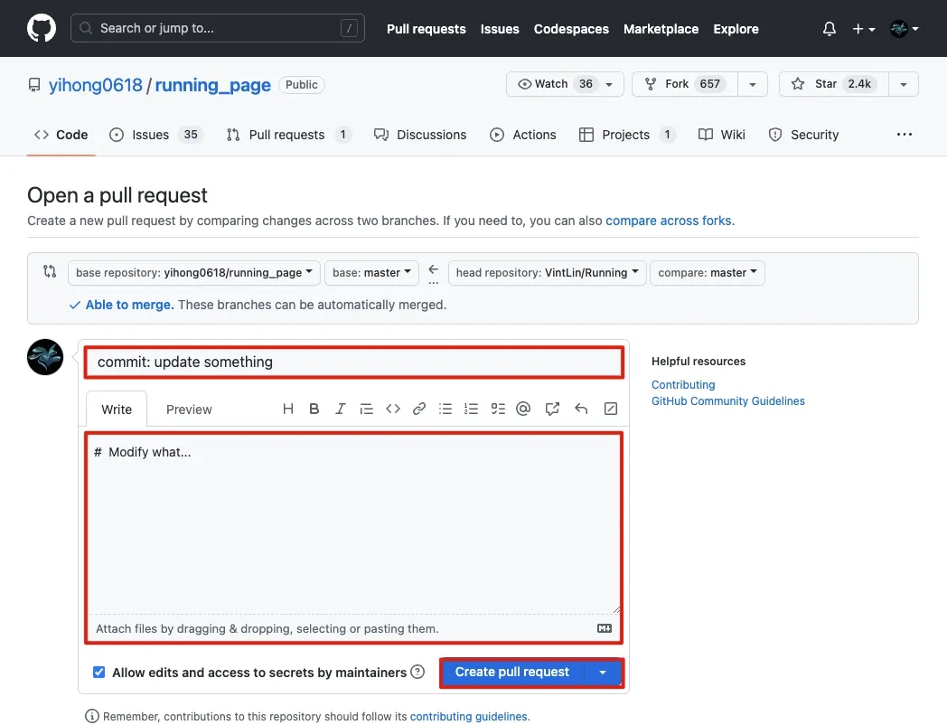Open the base repository dropdown

pyautogui.click(x=194, y=272)
